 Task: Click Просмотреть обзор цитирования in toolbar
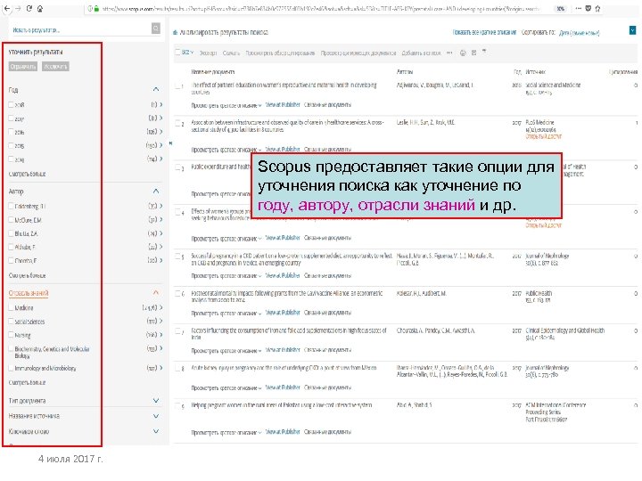coord(281,53)
